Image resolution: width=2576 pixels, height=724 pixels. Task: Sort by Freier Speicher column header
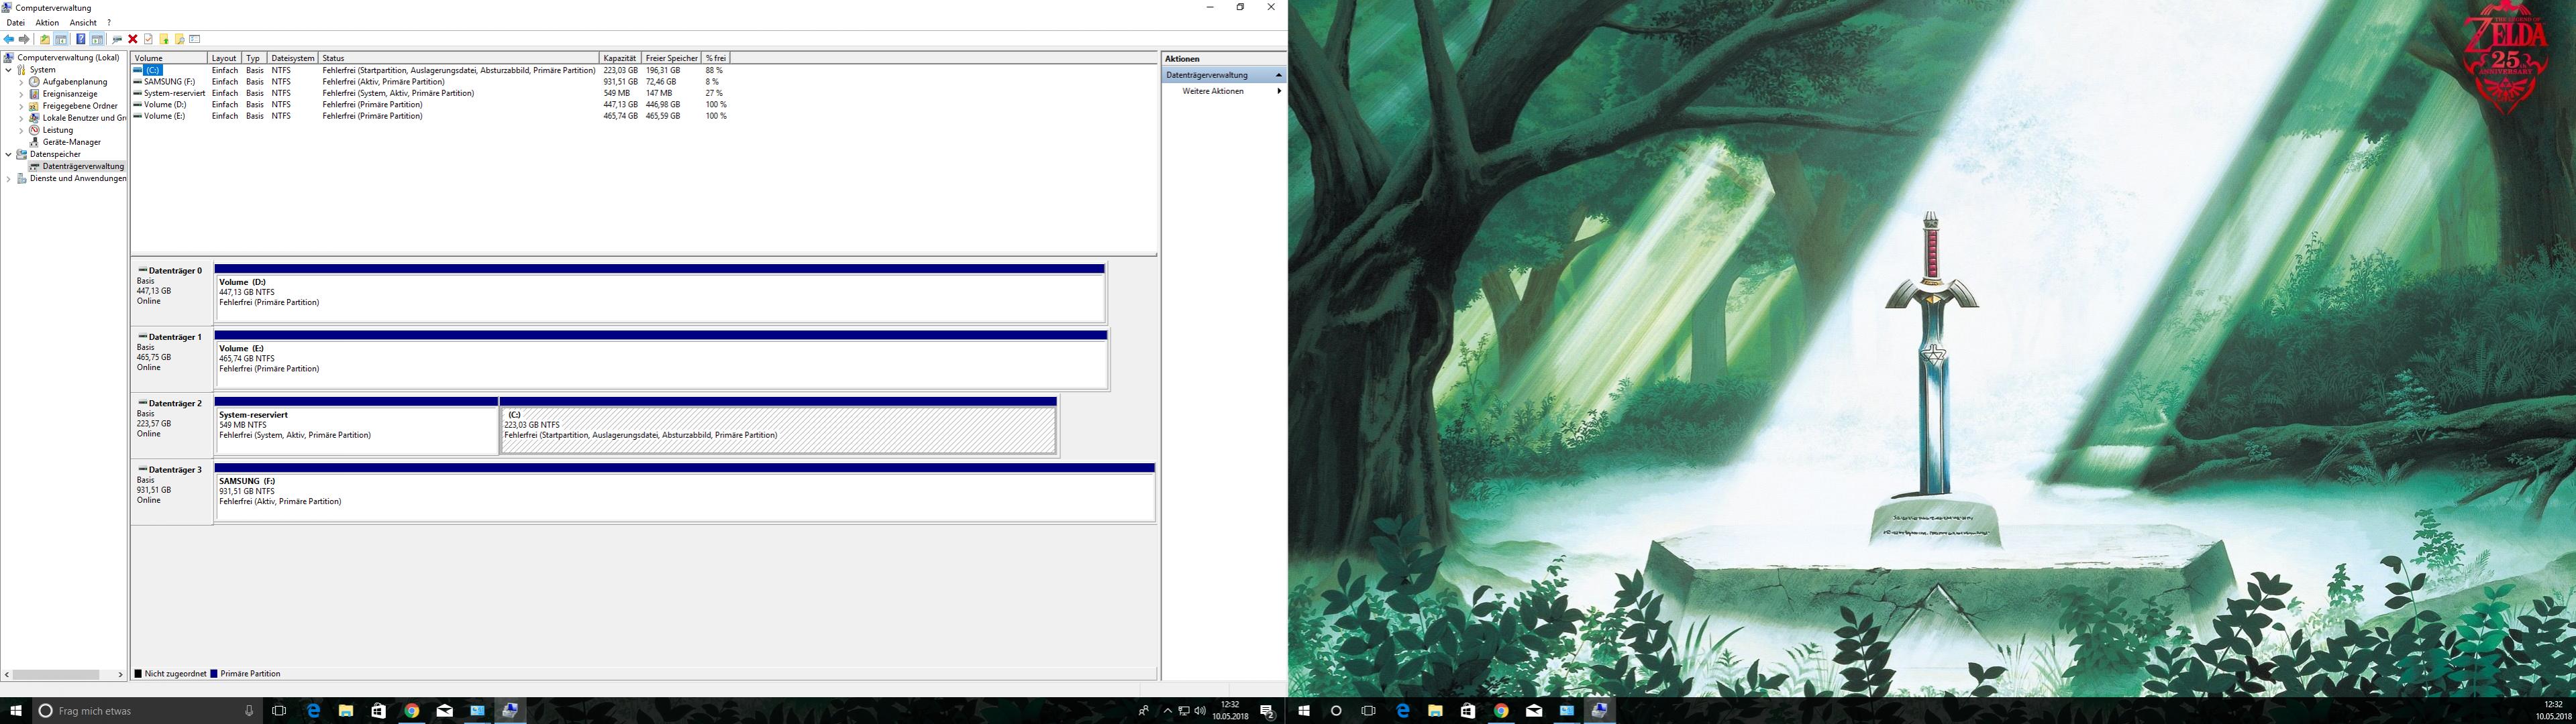(671, 58)
